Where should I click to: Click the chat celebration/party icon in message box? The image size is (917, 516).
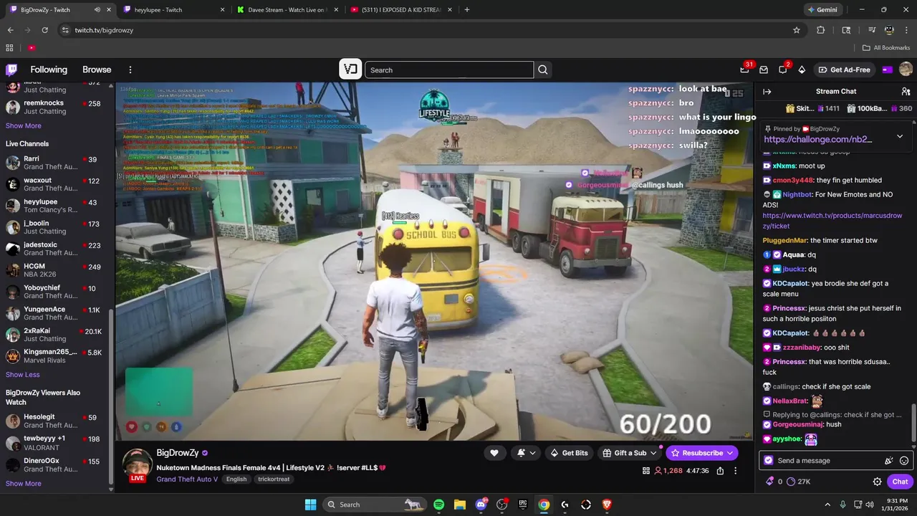pyautogui.click(x=889, y=461)
